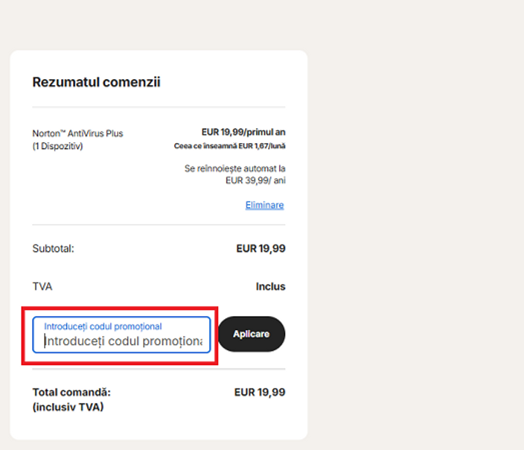Click the Total comandă: label
Viewport: 524px width, 450px height.
[71, 392]
